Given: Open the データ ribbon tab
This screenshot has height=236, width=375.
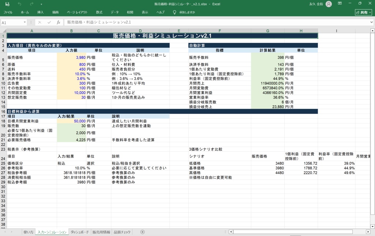Looking at the screenshot, I should (115, 12).
